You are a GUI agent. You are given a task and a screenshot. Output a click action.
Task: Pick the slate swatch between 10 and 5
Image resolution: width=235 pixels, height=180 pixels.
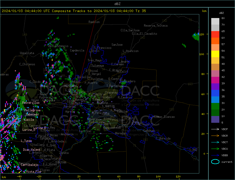tap(215, 119)
